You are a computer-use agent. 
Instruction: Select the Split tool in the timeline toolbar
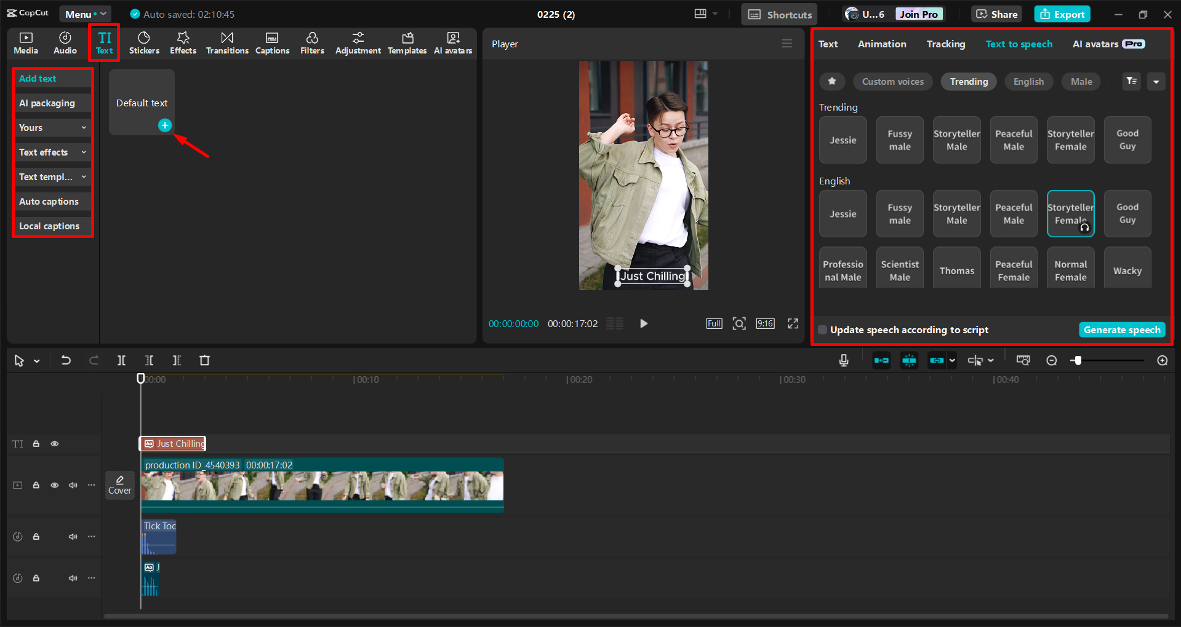[121, 360]
